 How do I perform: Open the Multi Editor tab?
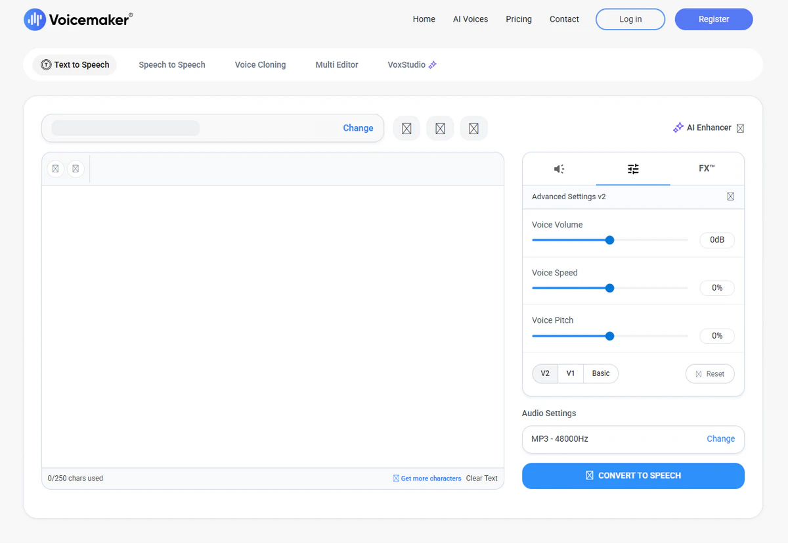pos(337,65)
